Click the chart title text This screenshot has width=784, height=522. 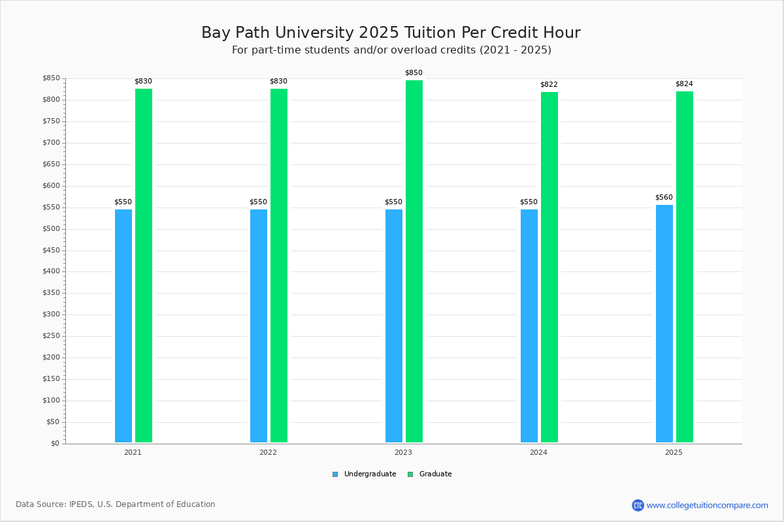coord(391,32)
